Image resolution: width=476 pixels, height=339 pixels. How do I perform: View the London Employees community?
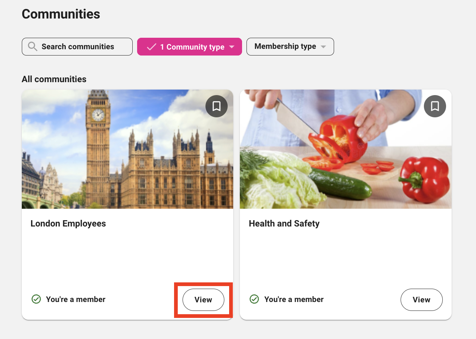coord(203,300)
